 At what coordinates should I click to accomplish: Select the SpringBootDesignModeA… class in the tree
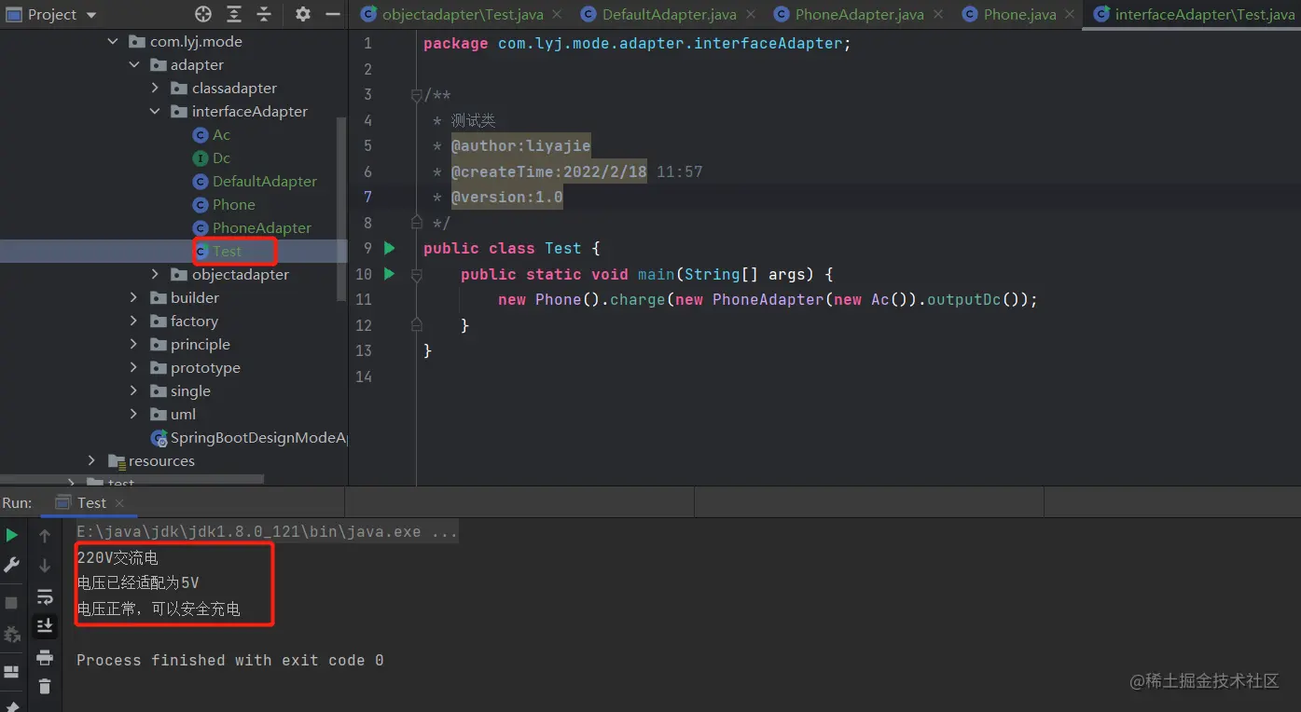pos(249,437)
